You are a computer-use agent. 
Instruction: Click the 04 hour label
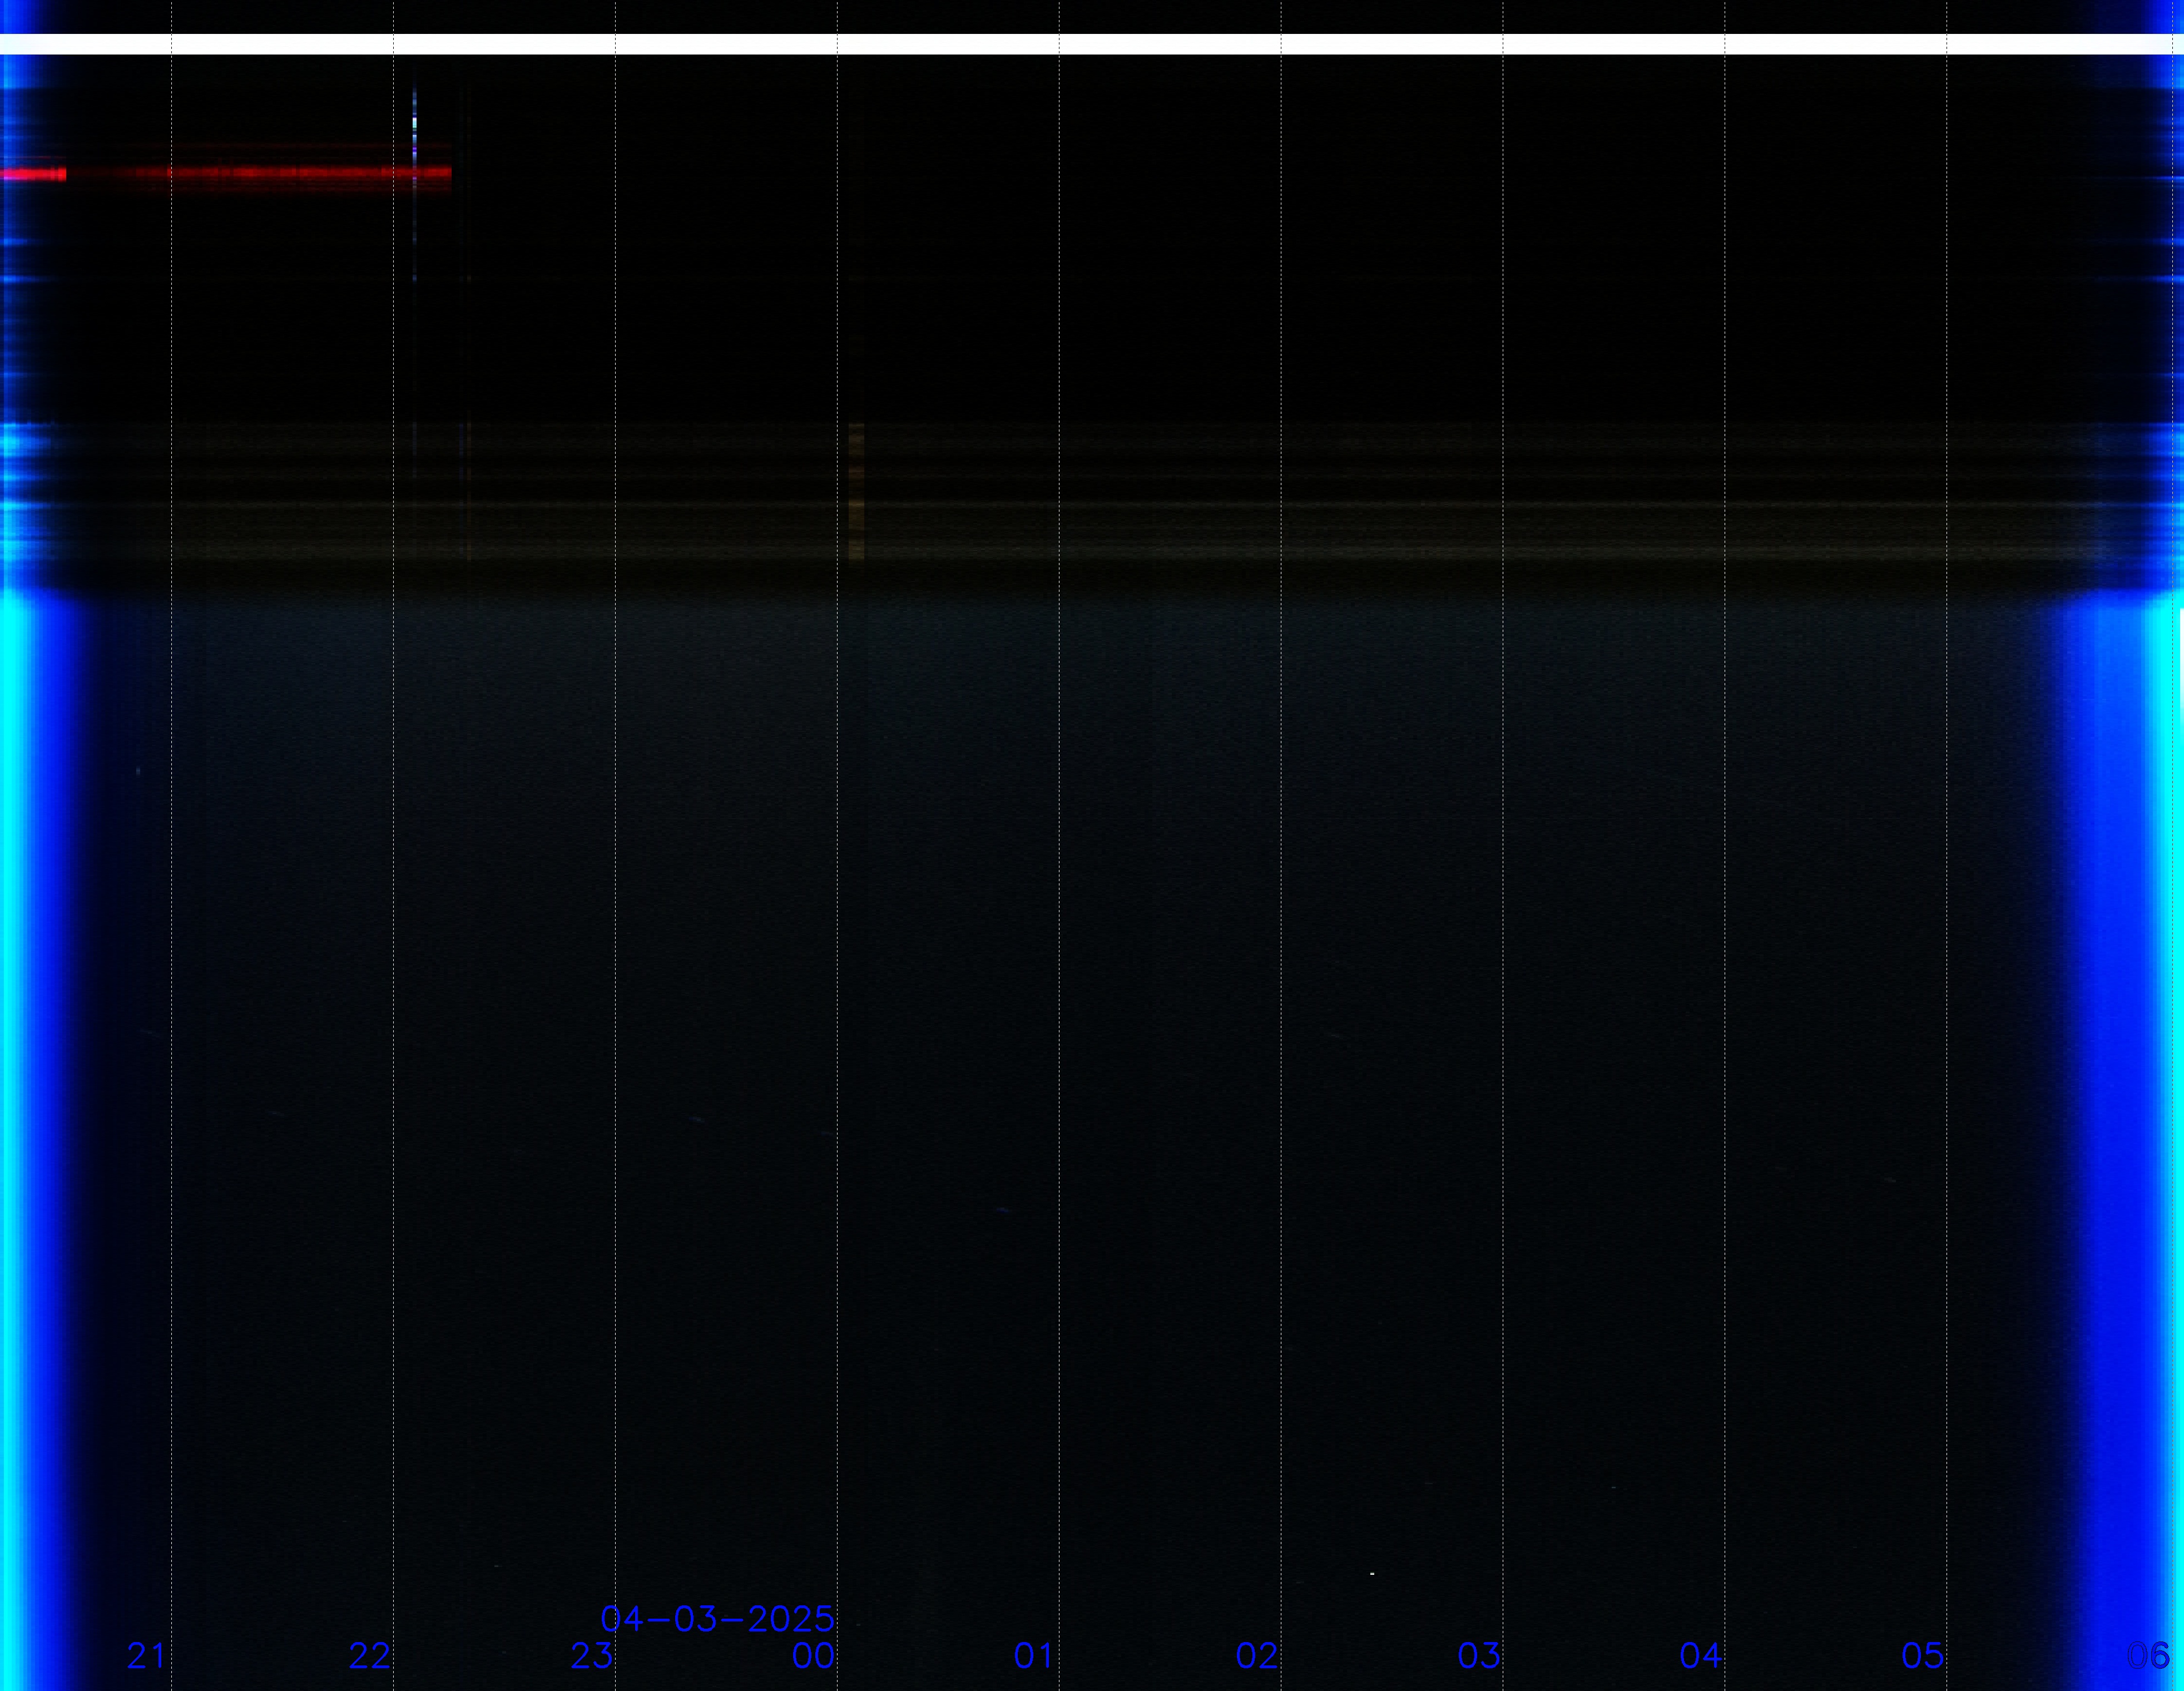1700,1656
